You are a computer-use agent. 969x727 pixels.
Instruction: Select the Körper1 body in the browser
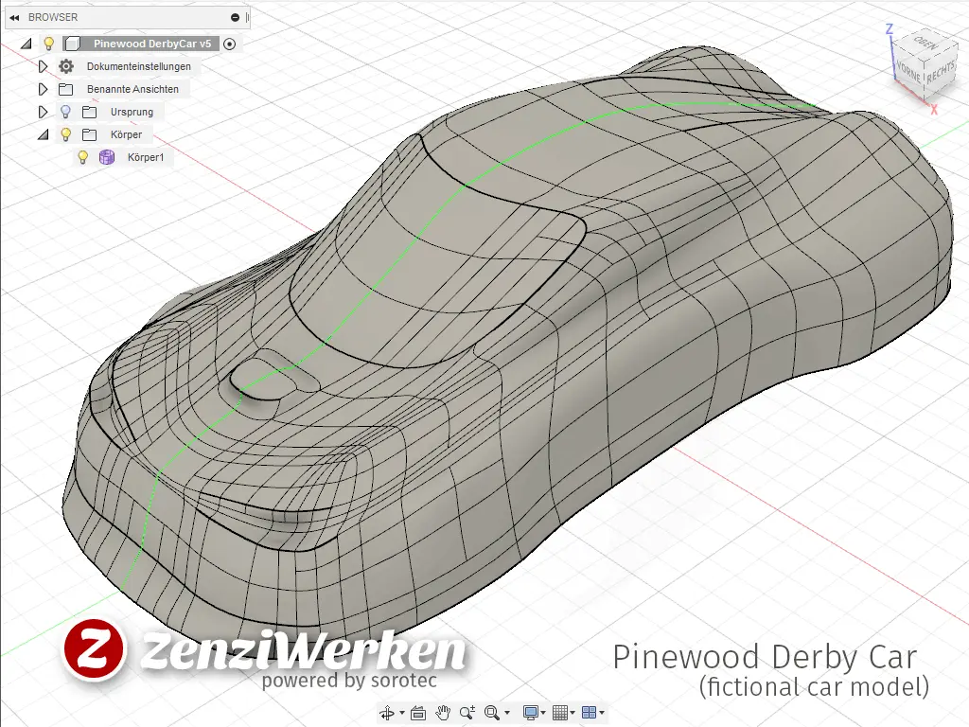coord(146,158)
